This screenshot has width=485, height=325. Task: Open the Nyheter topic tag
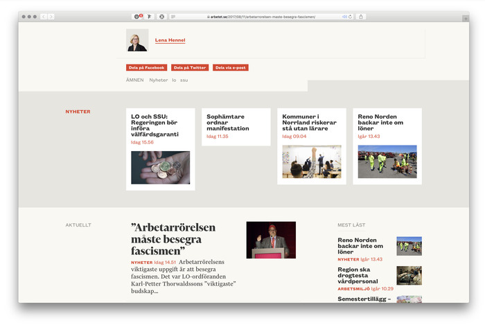point(159,80)
